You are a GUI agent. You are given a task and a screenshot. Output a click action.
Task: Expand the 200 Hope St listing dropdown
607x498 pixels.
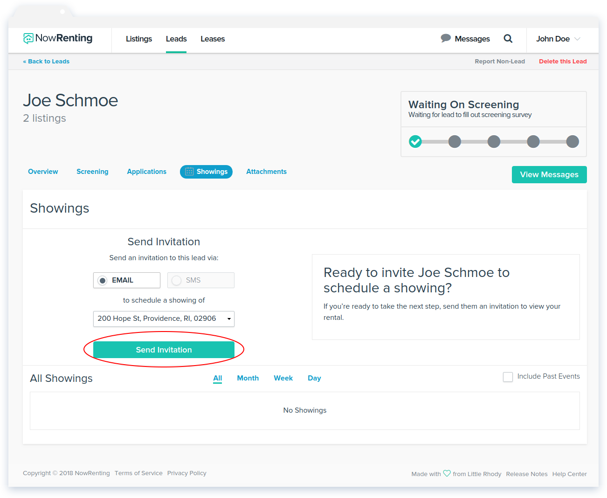[164, 319]
